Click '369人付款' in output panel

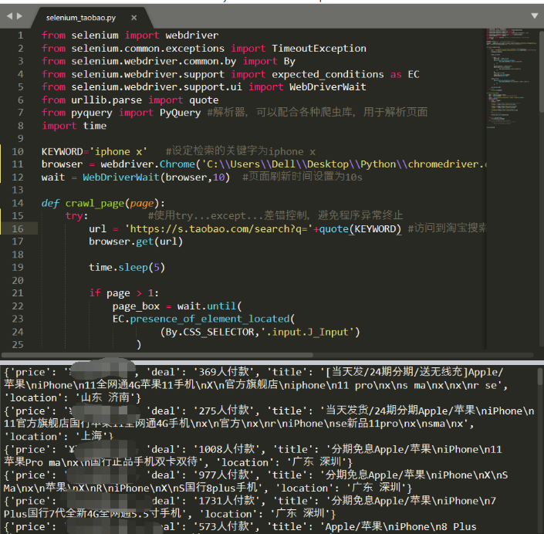click(x=224, y=372)
